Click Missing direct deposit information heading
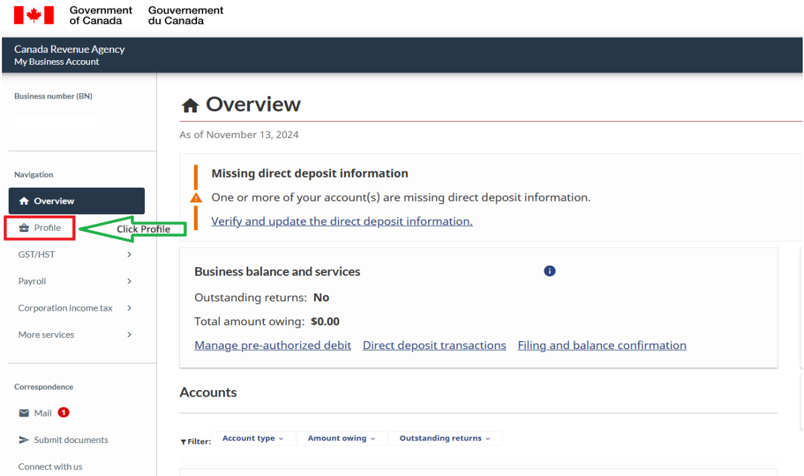The height and width of the screenshot is (476, 804). pos(310,173)
